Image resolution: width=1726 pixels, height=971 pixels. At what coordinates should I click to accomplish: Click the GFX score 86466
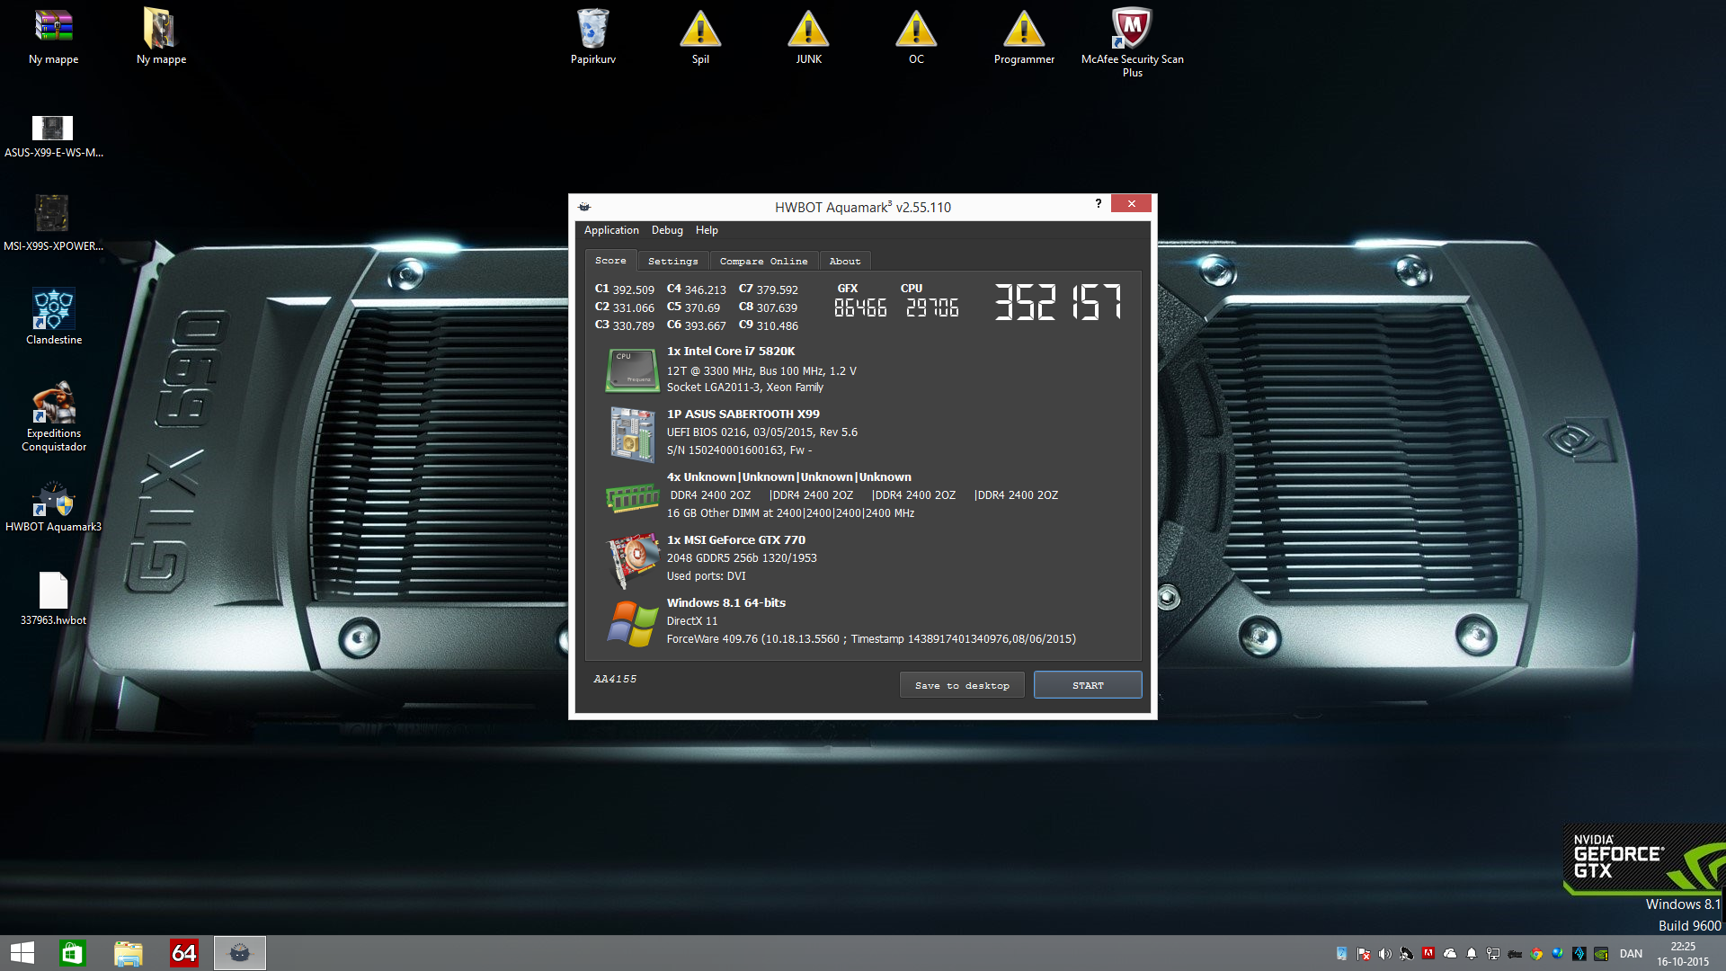(860, 308)
